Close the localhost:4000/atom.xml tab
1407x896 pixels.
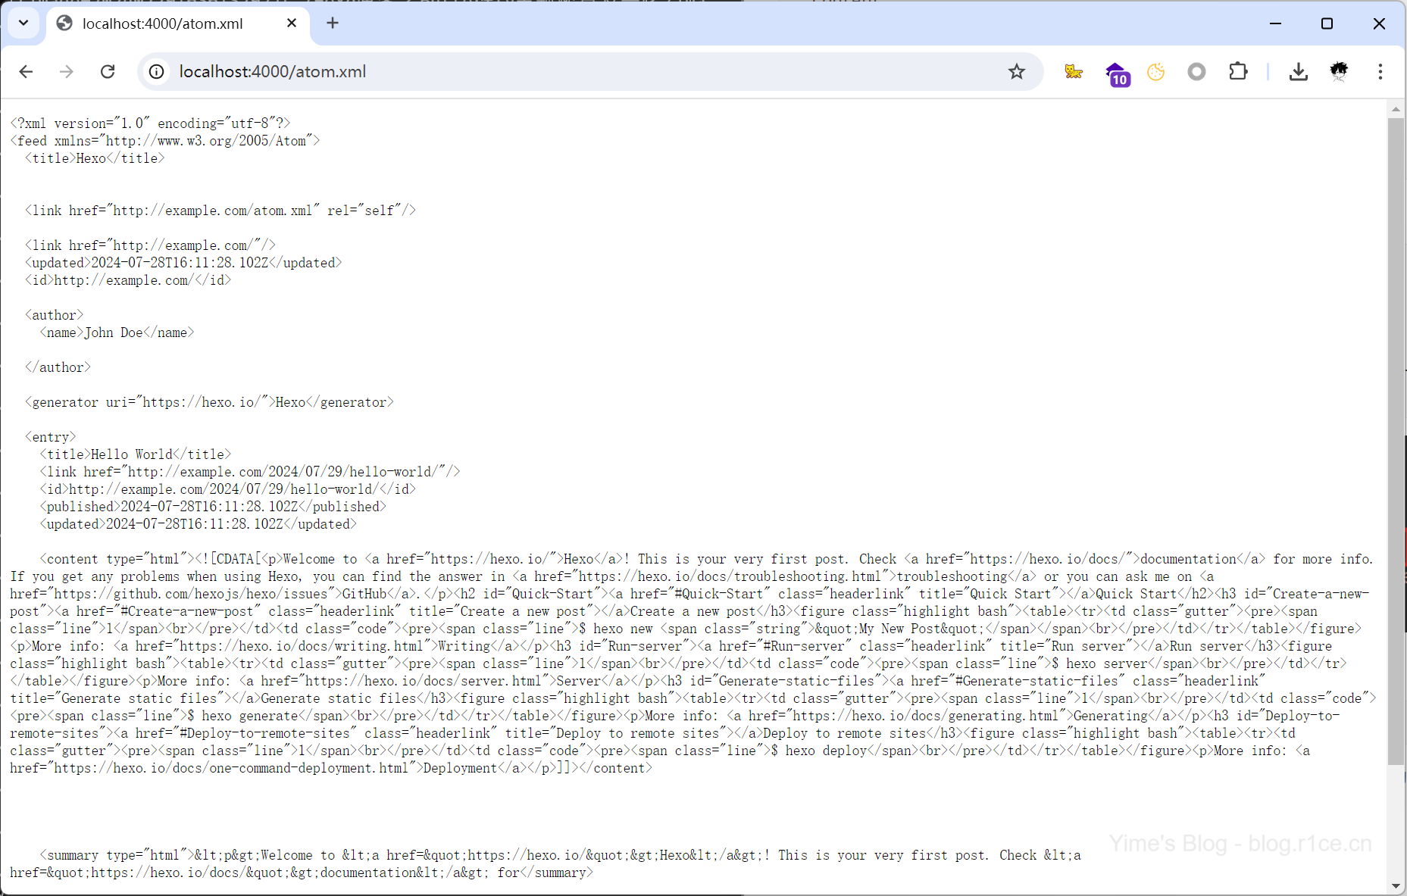(292, 23)
